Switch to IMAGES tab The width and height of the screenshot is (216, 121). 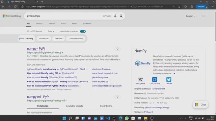tap(39, 24)
